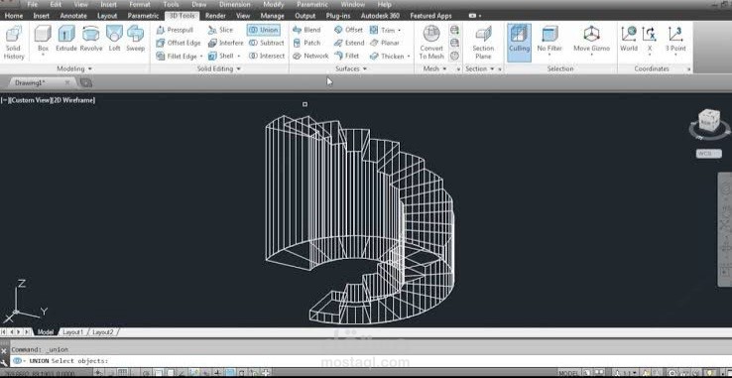Select the surface Trim tool
This screenshot has height=378, width=732.
[382, 30]
